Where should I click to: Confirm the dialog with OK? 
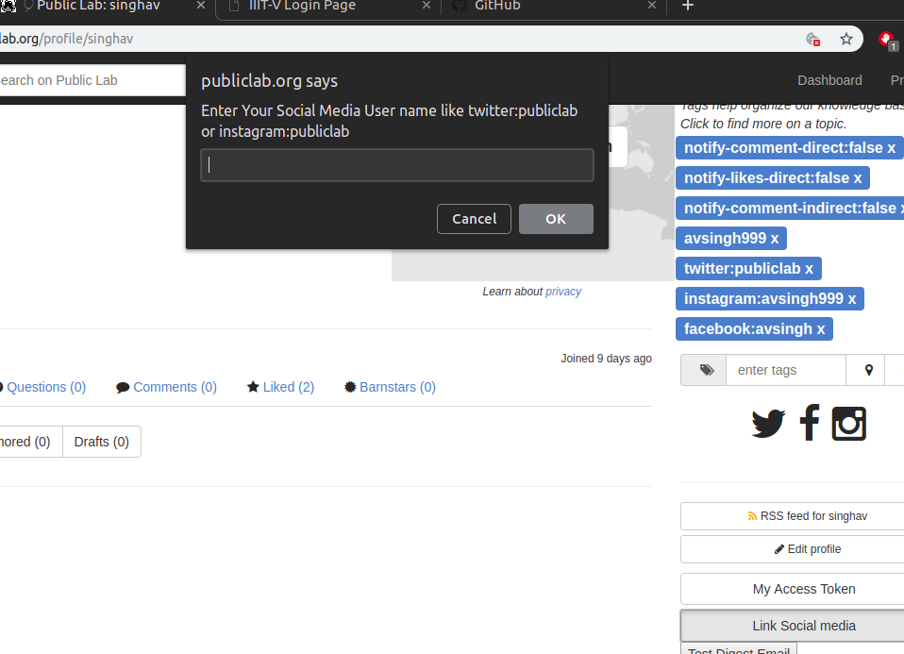click(556, 218)
